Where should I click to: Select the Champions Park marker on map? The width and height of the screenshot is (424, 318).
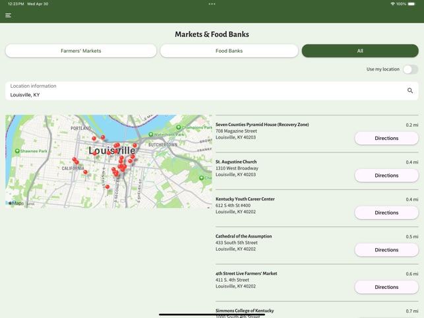[x=179, y=127]
